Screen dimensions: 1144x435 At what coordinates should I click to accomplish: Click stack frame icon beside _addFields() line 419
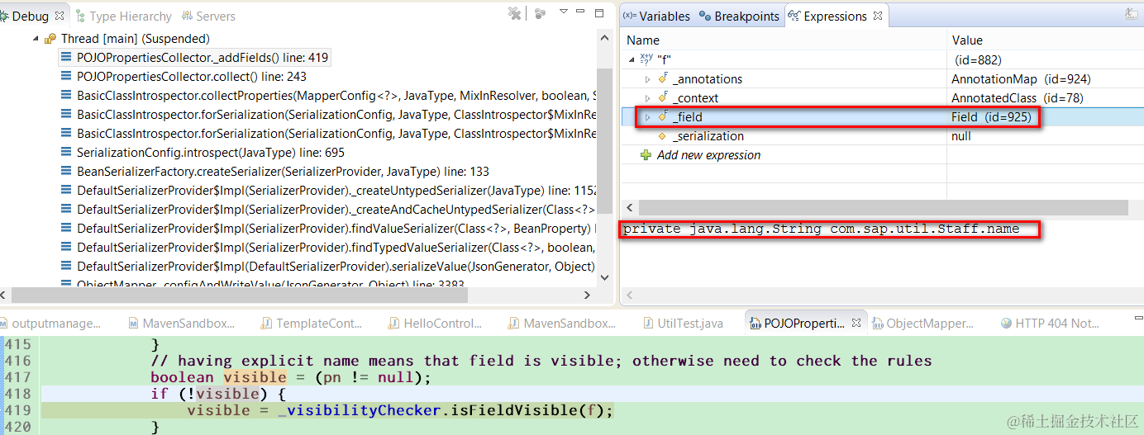(x=66, y=58)
